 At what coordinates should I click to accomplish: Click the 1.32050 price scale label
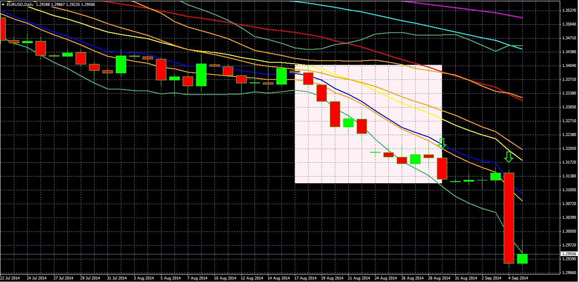coord(569,149)
